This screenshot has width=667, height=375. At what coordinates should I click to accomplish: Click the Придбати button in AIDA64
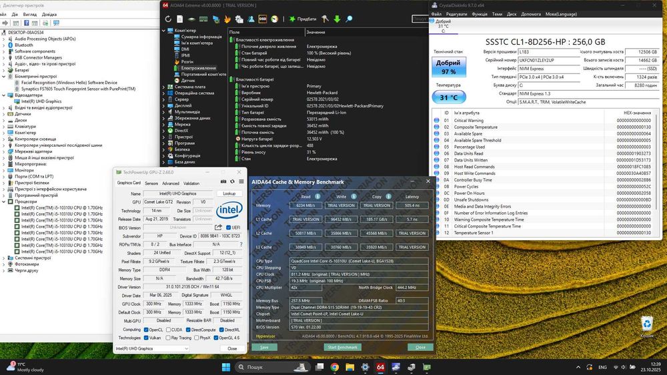coord(303,19)
